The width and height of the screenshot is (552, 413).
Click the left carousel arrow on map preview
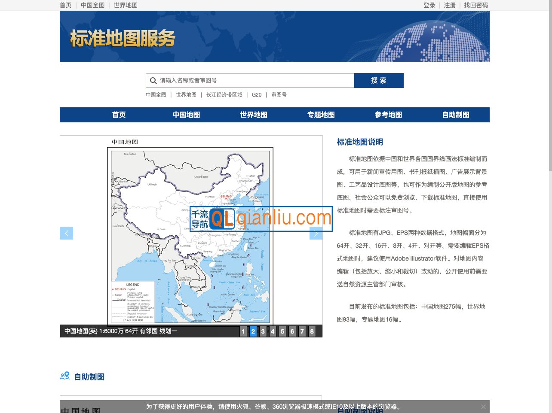point(67,233)
